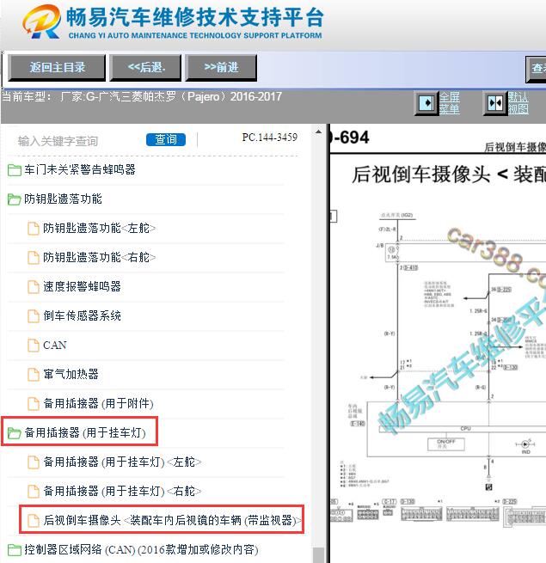Click document icon beside CAN

click(x=34, y=346)
